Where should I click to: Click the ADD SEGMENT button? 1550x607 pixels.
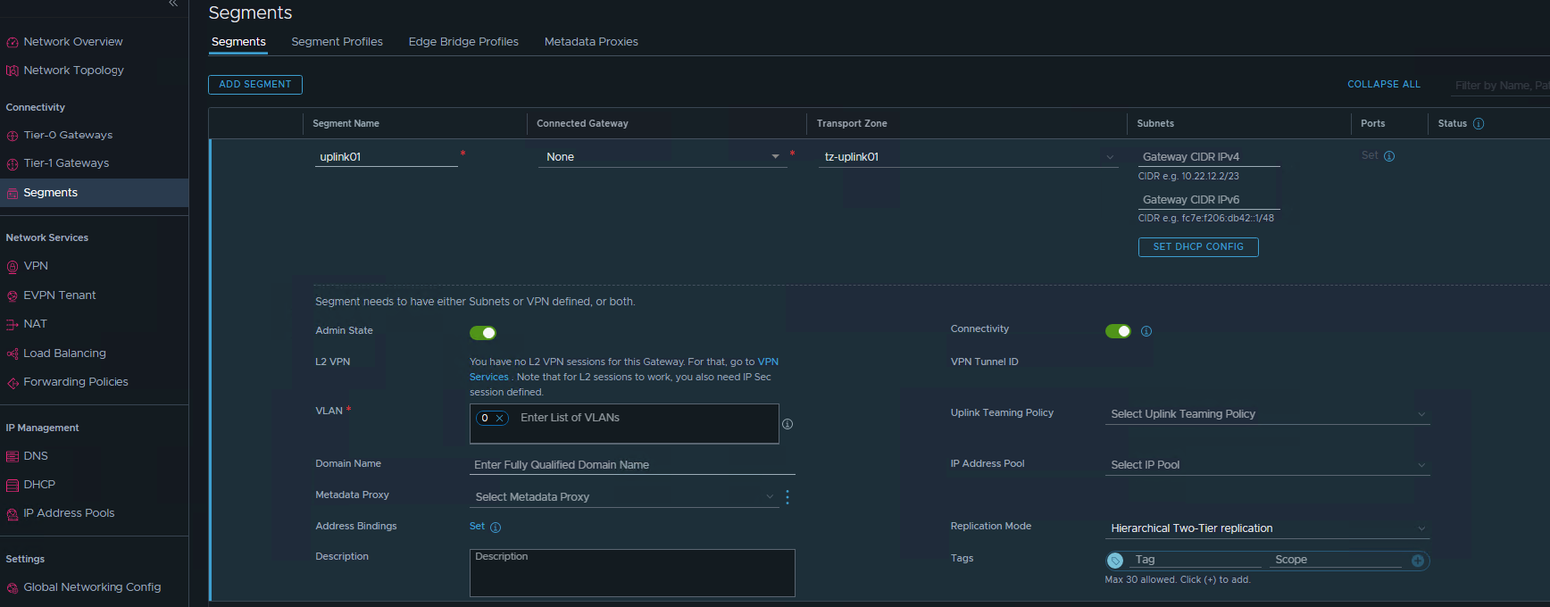(255, 85)
